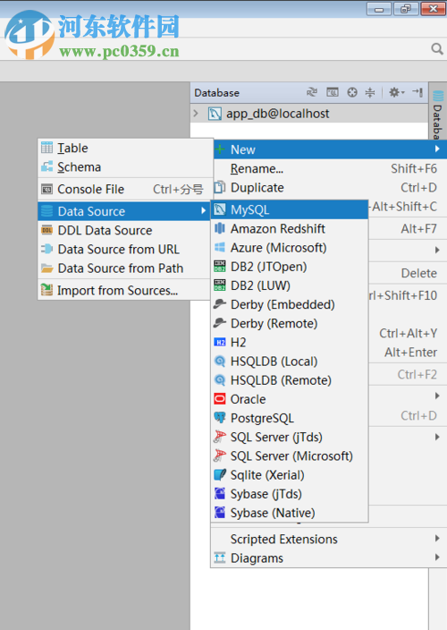Click Rename… in the context menu
Image resolution: width=447 pixels, height=630 pixels.
330,169
